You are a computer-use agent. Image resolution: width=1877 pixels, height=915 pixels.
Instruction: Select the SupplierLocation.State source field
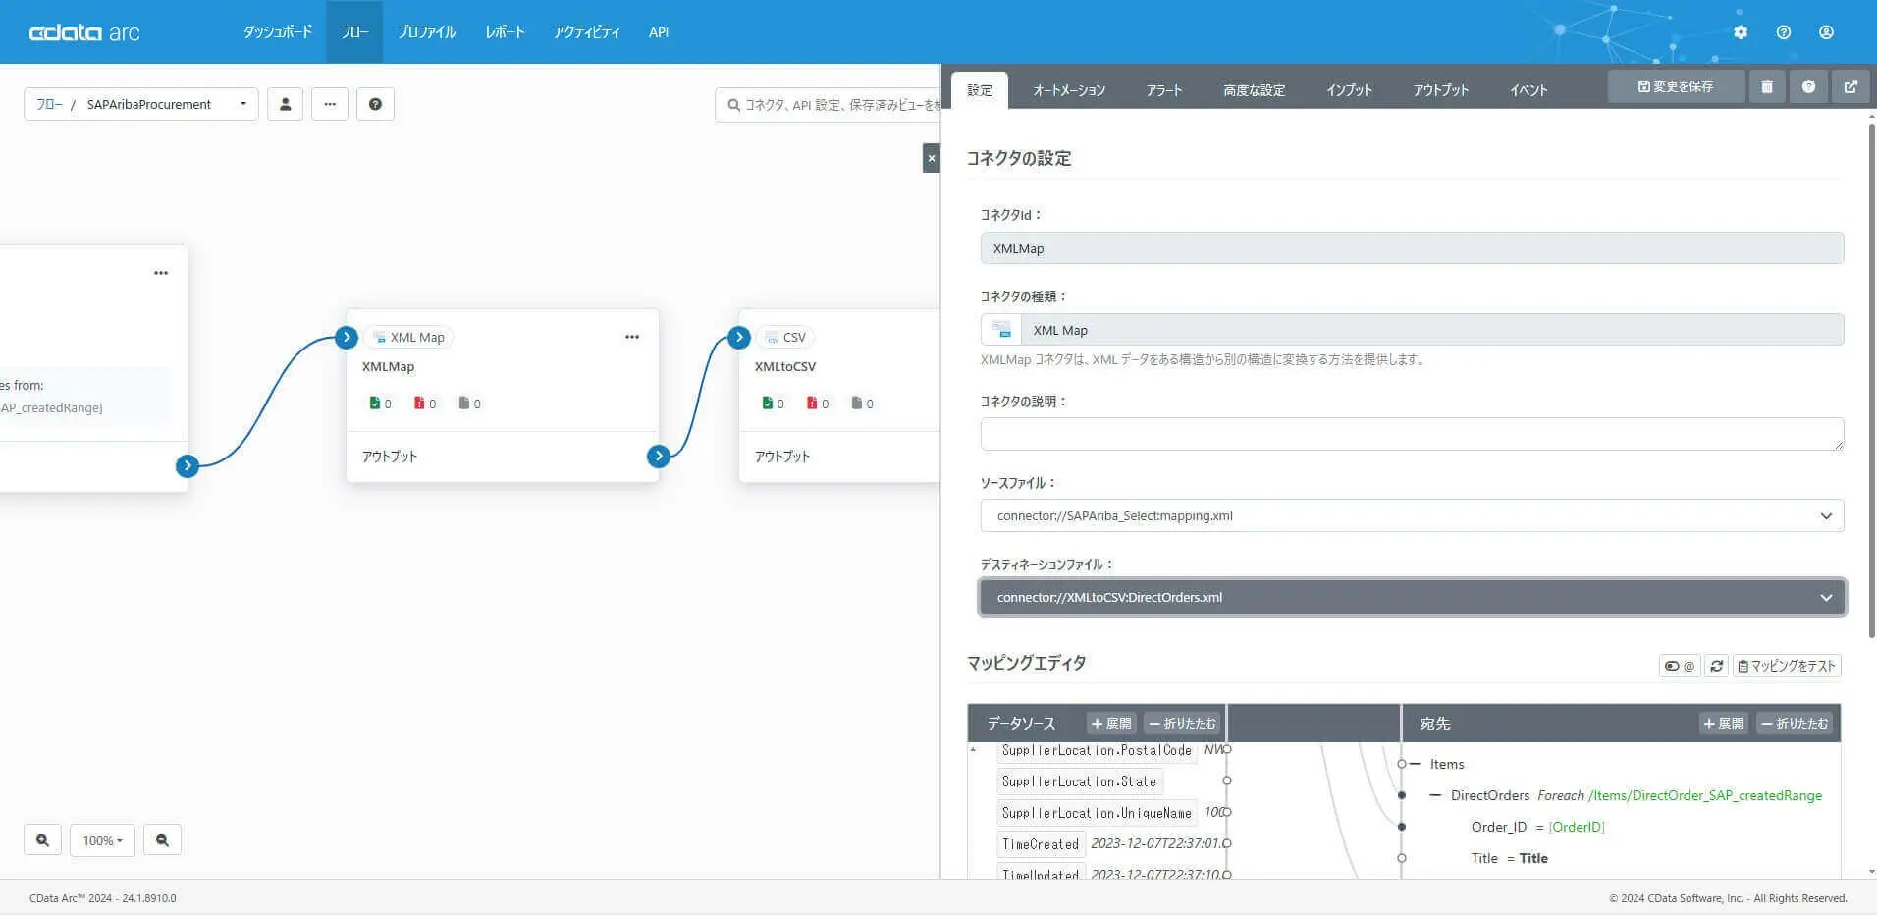pos(1079,781)
